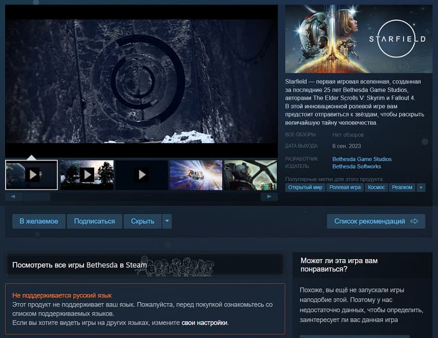The height and width of the screenshot is (338, 438).
Task: Open Посмотреть все игры Bethesda в Steam banner
Action: click(x=145, y=265)
